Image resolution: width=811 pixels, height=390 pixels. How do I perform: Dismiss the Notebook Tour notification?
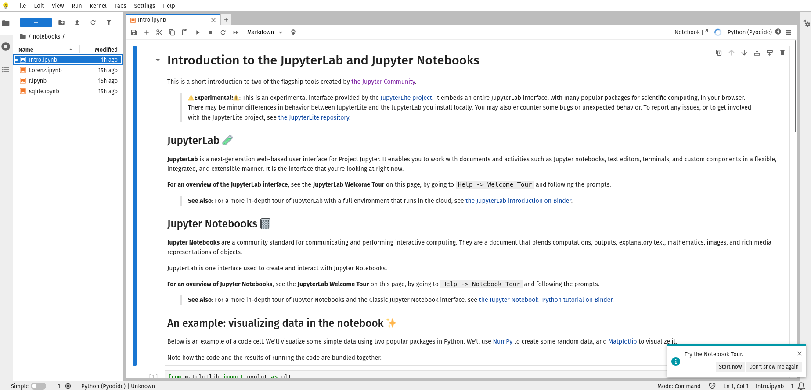click(x=800, y=354)
